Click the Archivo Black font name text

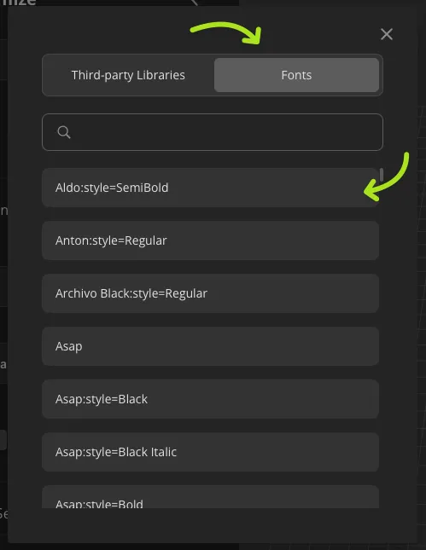pos(131,293)
